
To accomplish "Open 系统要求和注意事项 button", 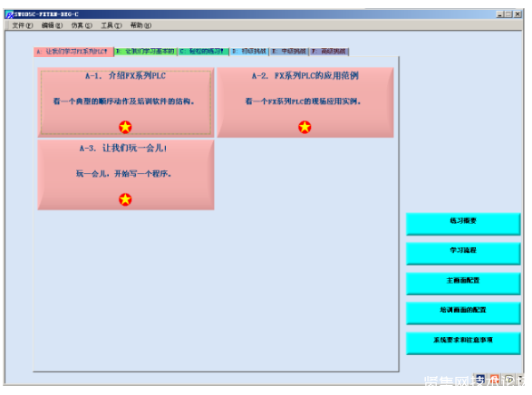I will tap(463, 343).
